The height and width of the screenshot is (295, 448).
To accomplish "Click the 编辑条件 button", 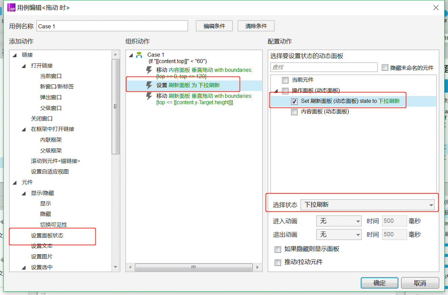I will (214, 26).
